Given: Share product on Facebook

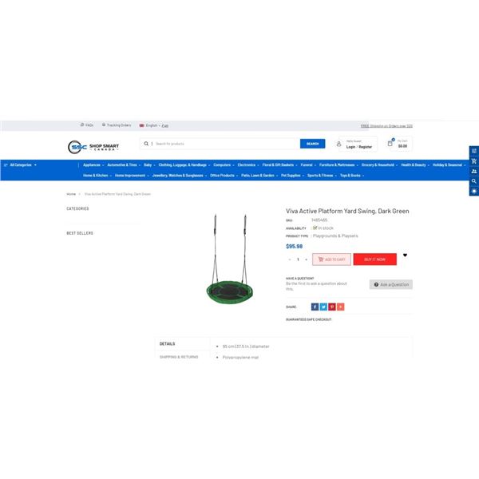Looking at the screenshot, I should click(315, 307).
